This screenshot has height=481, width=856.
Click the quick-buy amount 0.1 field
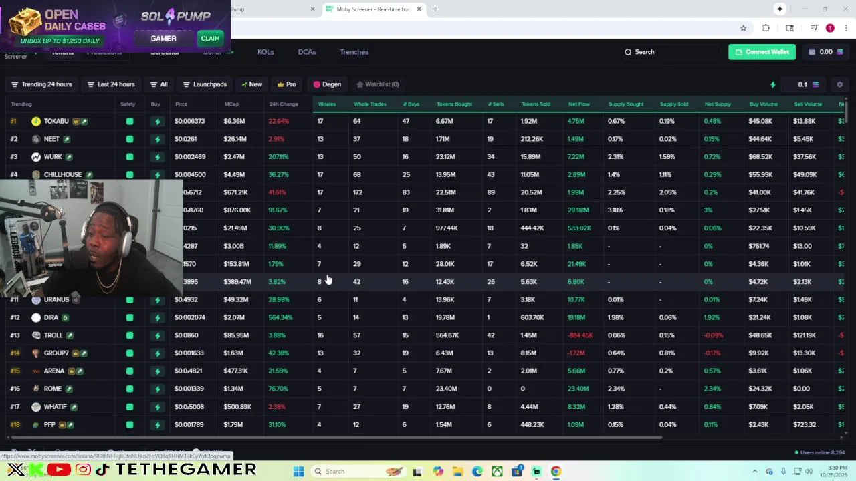coord(802,84)
